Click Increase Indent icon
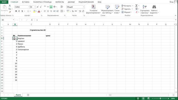178x100 pixels. click(x=58, y=11)
